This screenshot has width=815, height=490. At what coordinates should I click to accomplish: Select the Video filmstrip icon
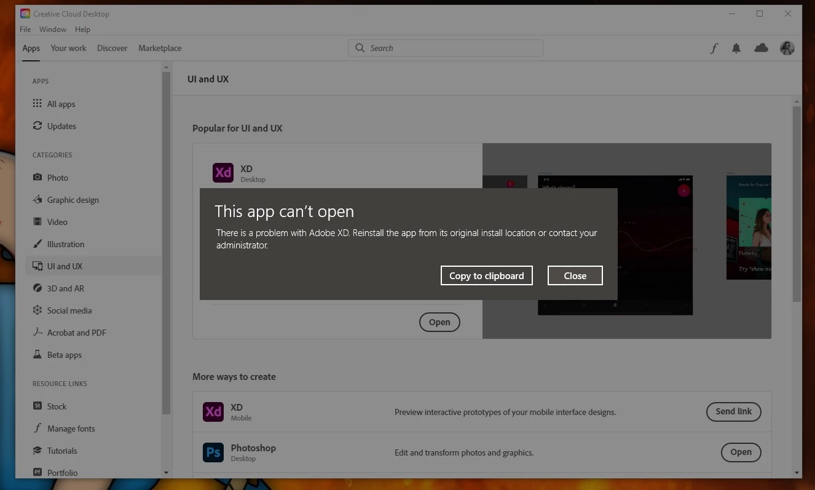point(37,222)
